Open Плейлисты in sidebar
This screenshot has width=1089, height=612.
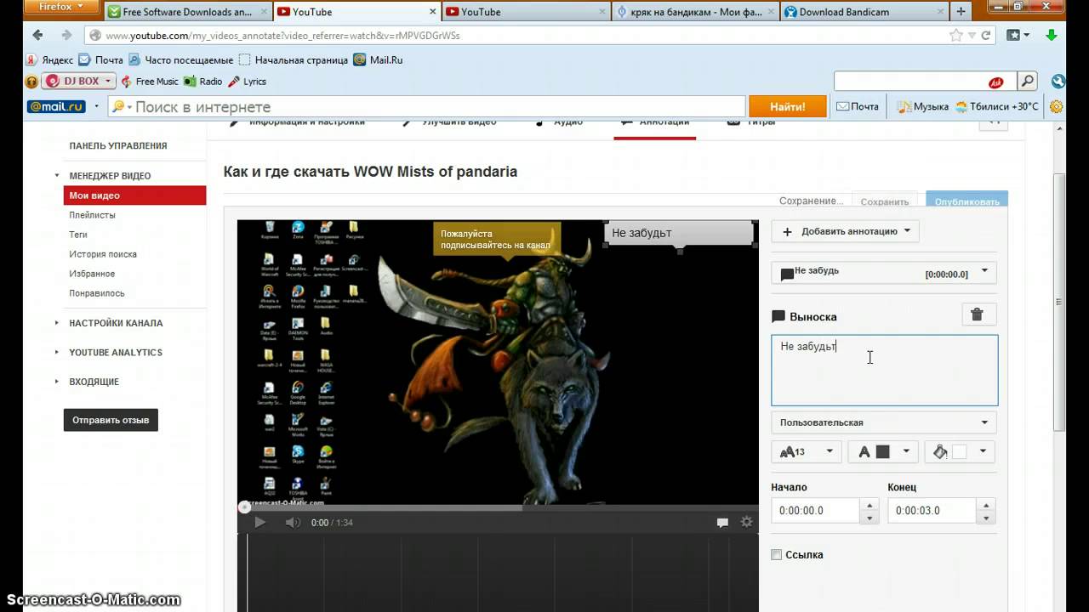[x=92, y=215]
